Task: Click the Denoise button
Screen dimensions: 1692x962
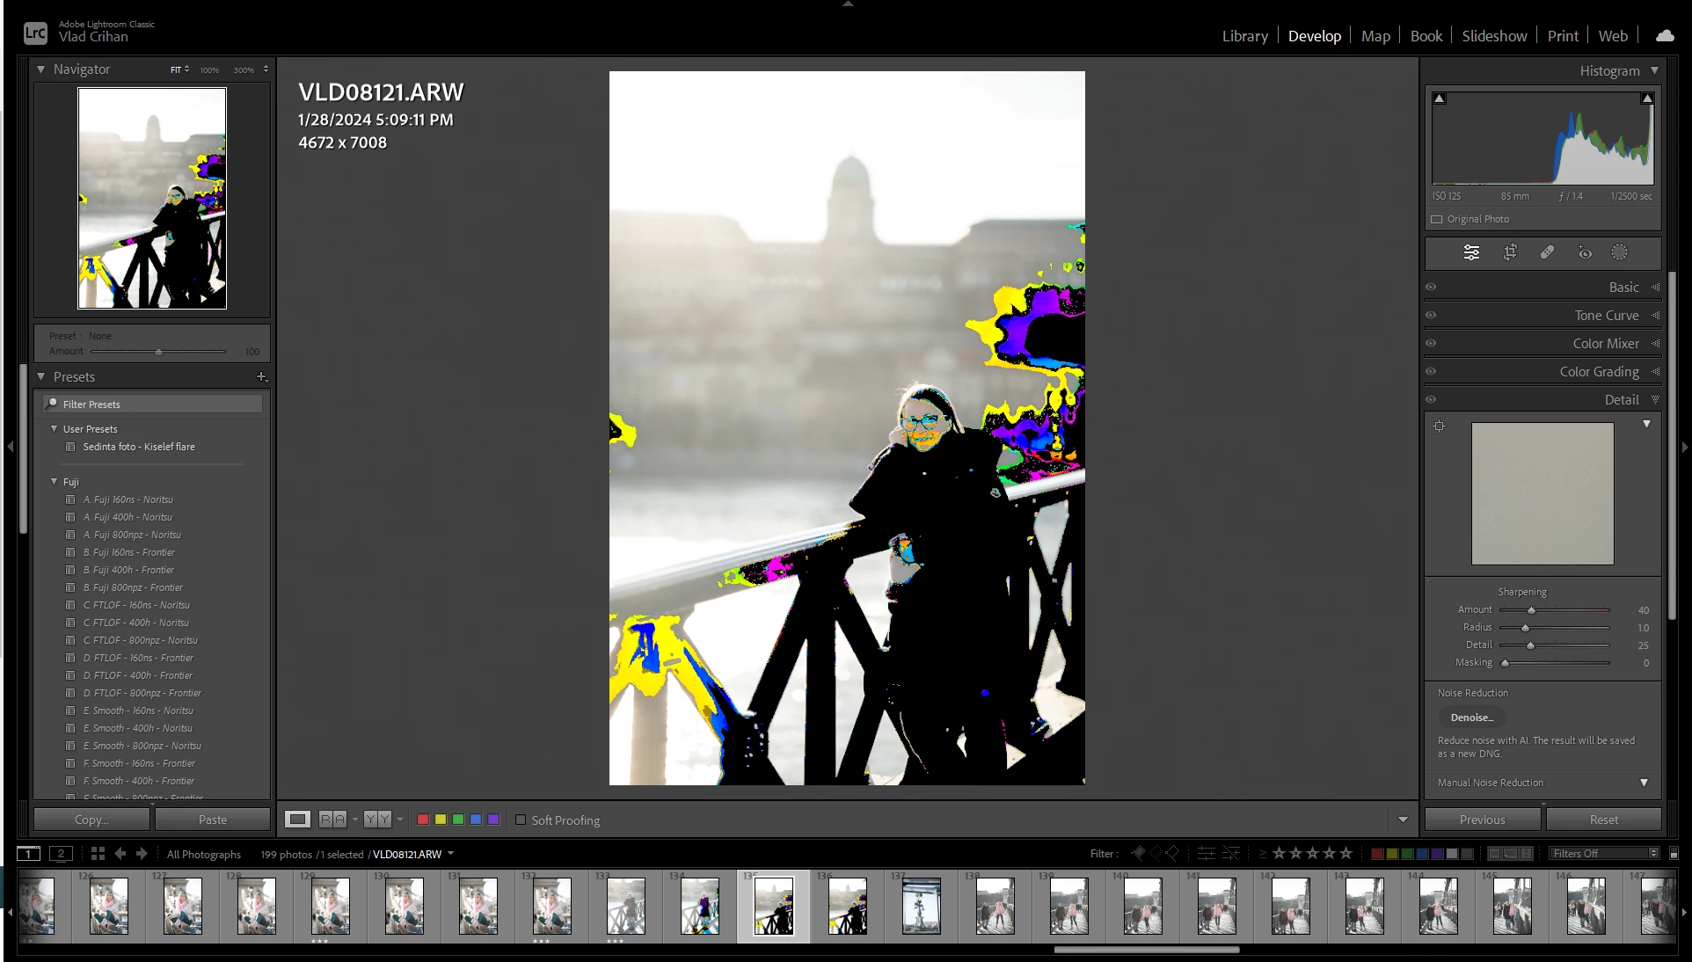Action: coord(1472,718)
